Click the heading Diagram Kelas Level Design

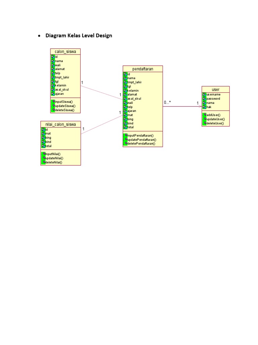[x=79, y=36]
